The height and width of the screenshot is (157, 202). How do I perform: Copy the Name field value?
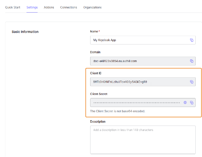192,40
